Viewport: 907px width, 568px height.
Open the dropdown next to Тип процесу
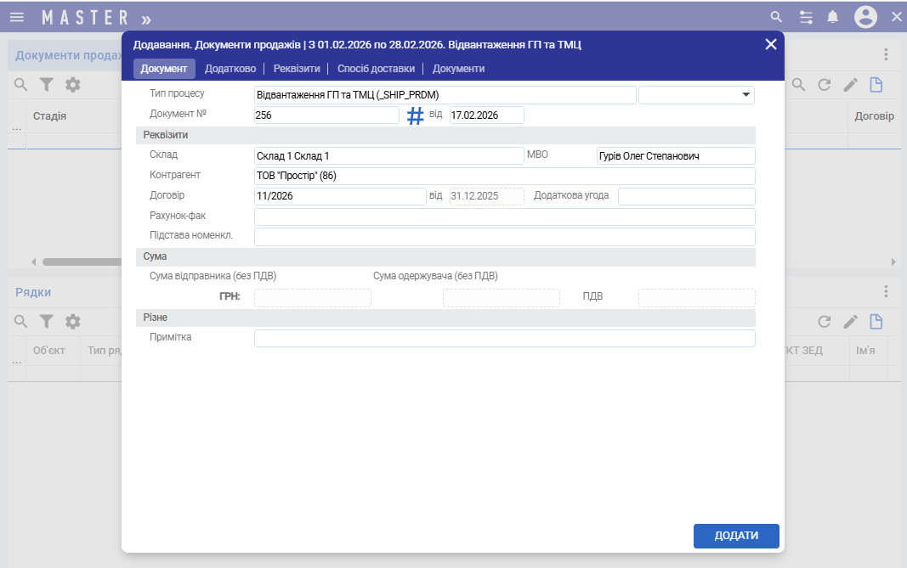click(746, 95)
